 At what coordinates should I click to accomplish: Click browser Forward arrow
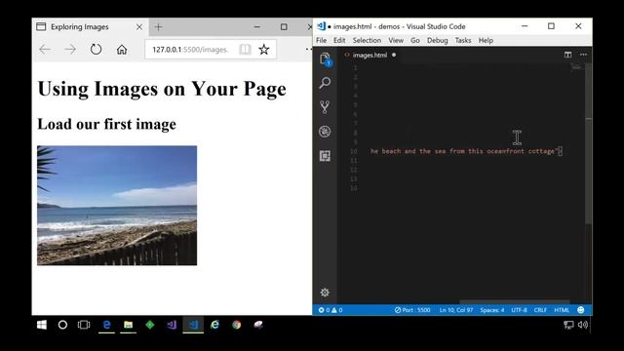(x=70, y=50)
